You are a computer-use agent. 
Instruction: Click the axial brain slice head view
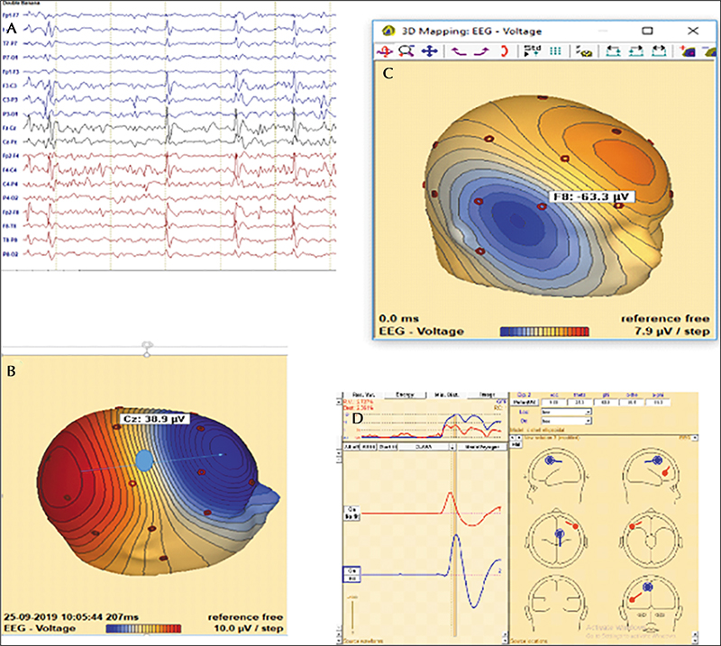click(651, 537)
